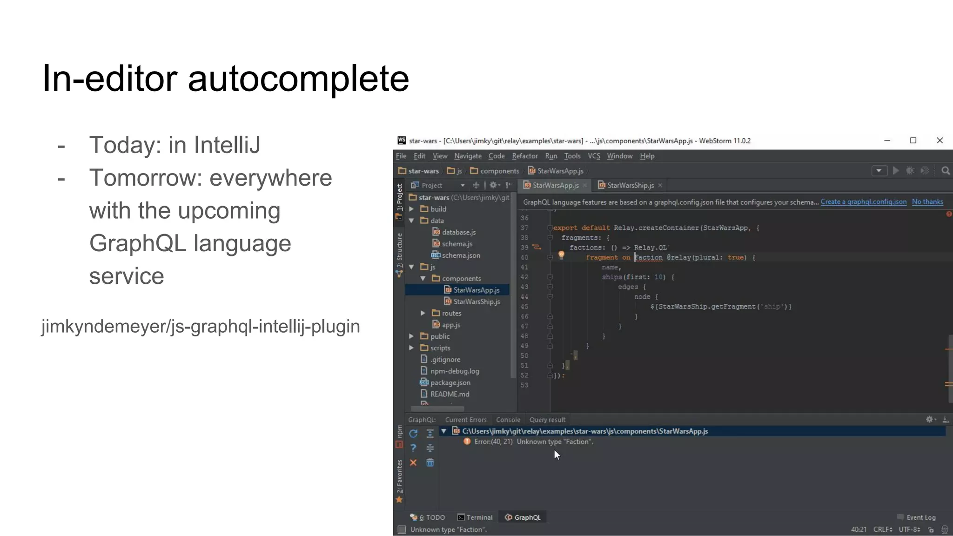Click the scroll from source icon in Project panel
Viewport: 953px width, 536px height.
click(476, 185)
